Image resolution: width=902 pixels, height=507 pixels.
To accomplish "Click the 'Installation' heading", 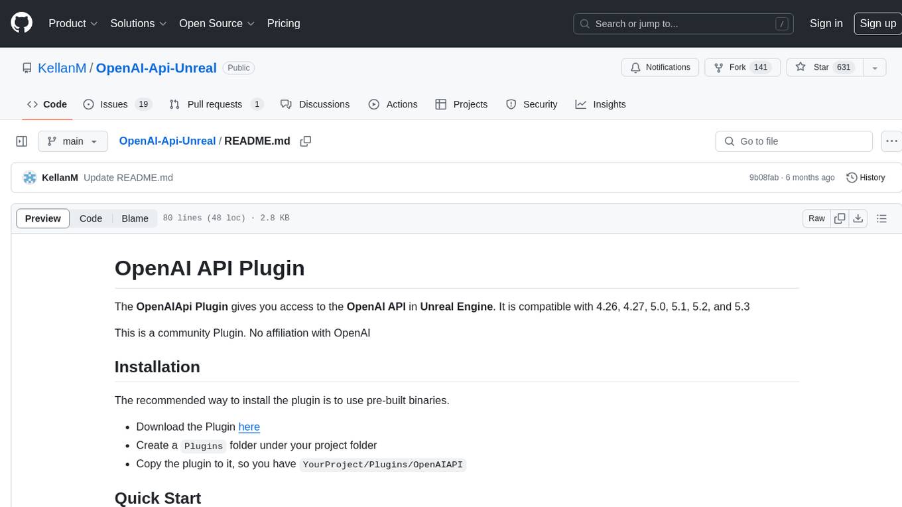I will [157, 367].
